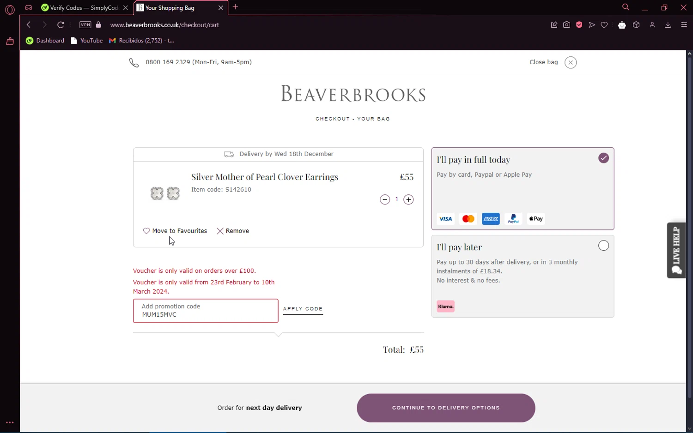Viewport: 693px width, 433px height.
Task: Open the YouTube bookmark
Action: click(87, 41)
